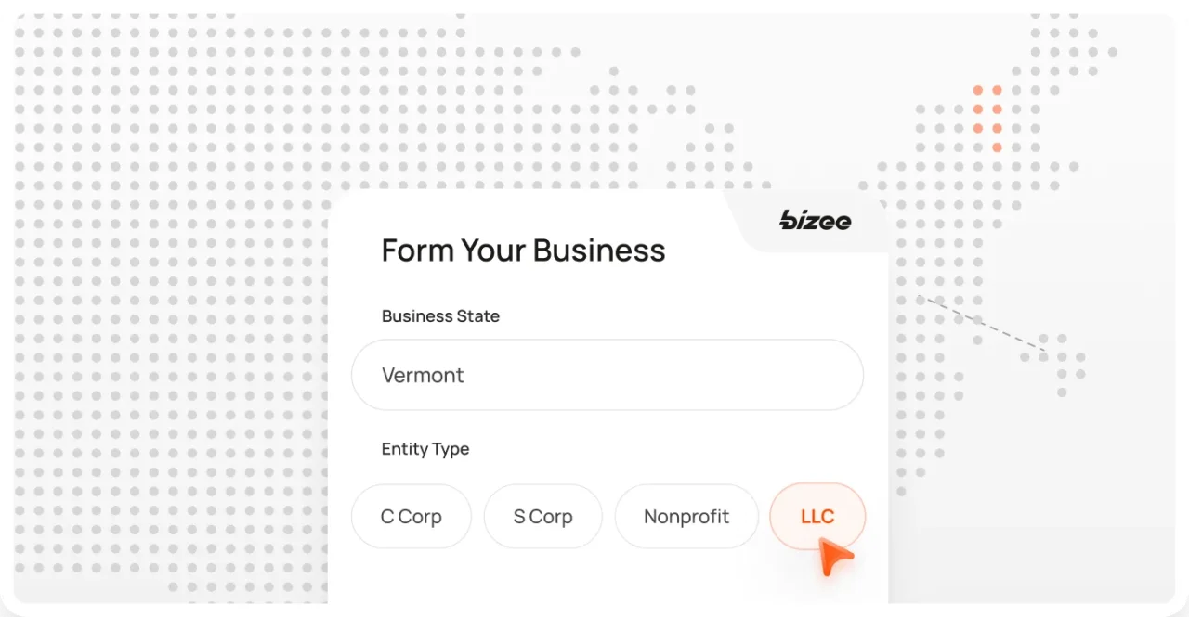The height and width of the screenshot is (617, 1189).
Task: Click the Business State label
Action: pyautogui.click(x=440, y=315)
